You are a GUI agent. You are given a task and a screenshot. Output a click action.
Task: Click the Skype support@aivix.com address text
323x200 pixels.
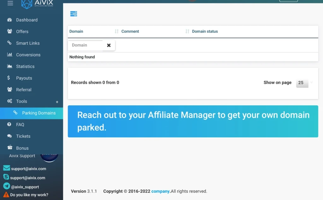pyautogui.click(x=28, y=178)
